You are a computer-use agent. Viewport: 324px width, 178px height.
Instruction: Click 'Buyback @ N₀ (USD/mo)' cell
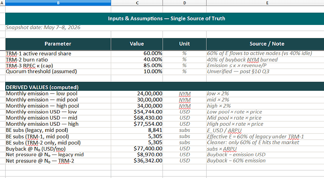(x=58, y=149)
